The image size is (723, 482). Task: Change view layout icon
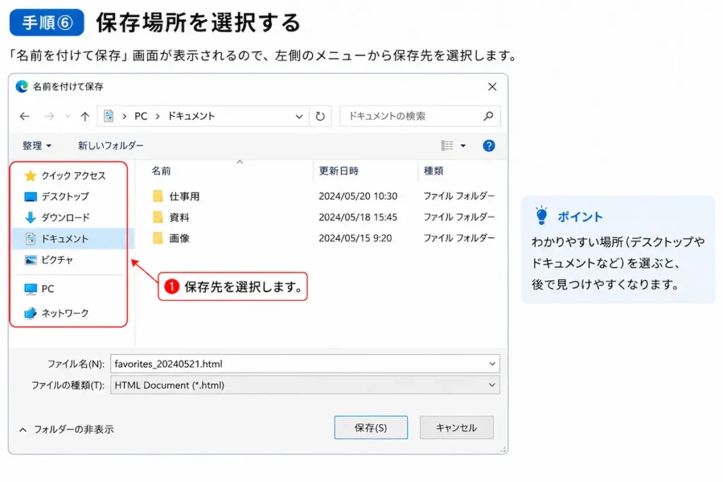[x=447, y=145]
